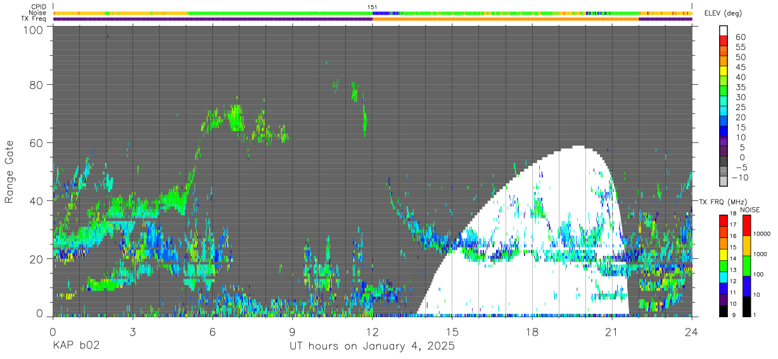This screenshot has width=778, height=359.
Task: Click the elevation legend value 60
Action: pyautogui.click(x=740, y=37)
